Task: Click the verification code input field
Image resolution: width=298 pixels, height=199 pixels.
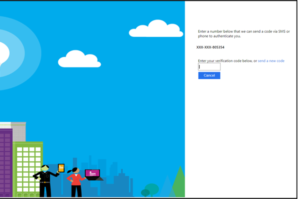Action: [209, 67]
